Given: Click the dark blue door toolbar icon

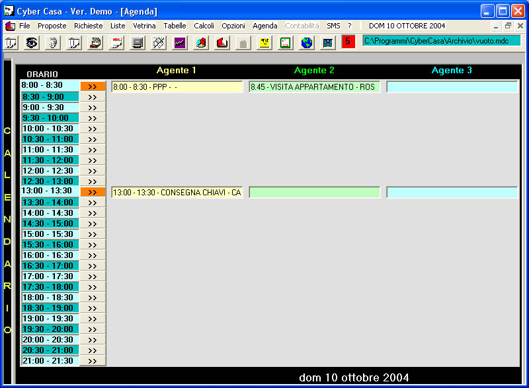Looking at the screenshot, I should pos(327,43).
